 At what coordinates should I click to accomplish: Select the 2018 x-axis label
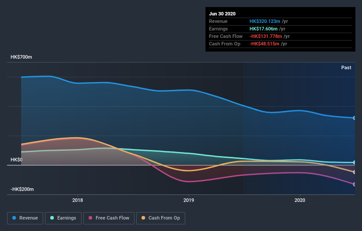(78, 200)
